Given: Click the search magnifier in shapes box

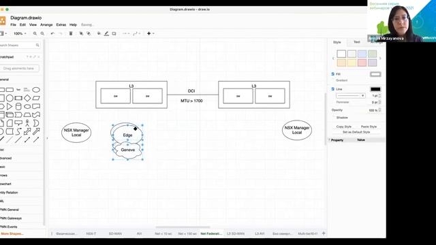Looking at the screenshot, I should point(37,45).
